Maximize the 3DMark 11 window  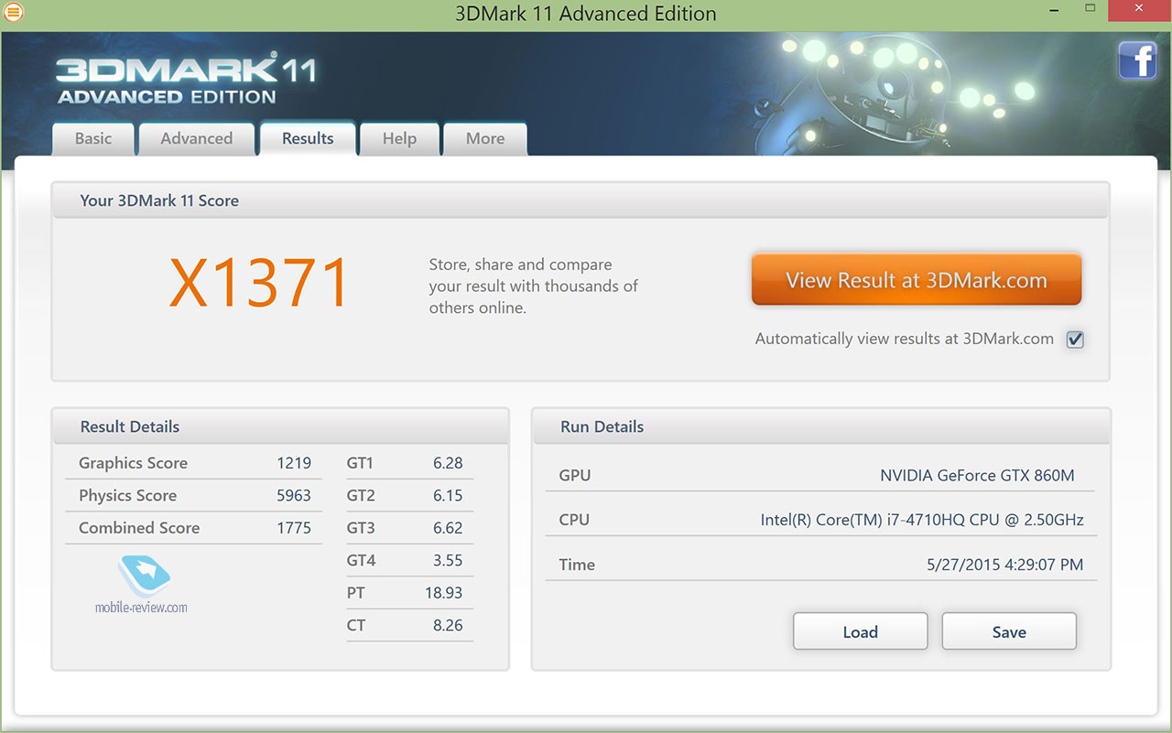1090,10
